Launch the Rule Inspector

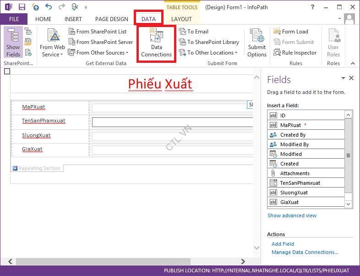295,53
